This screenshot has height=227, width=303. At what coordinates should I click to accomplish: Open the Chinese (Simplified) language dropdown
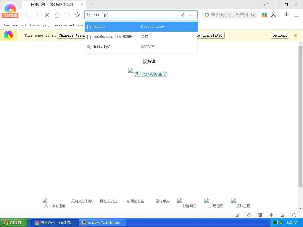tap(72, 35)
